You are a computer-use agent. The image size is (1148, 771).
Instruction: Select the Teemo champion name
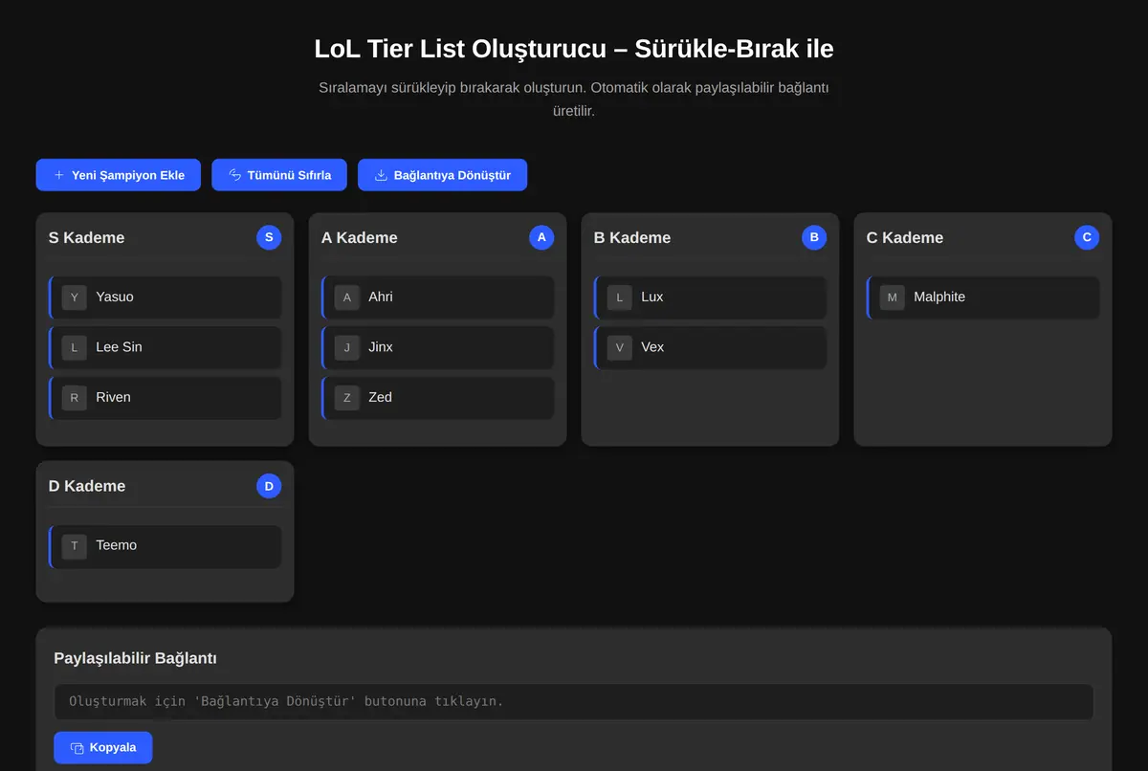pyautogui.click(x=117, y=545)
